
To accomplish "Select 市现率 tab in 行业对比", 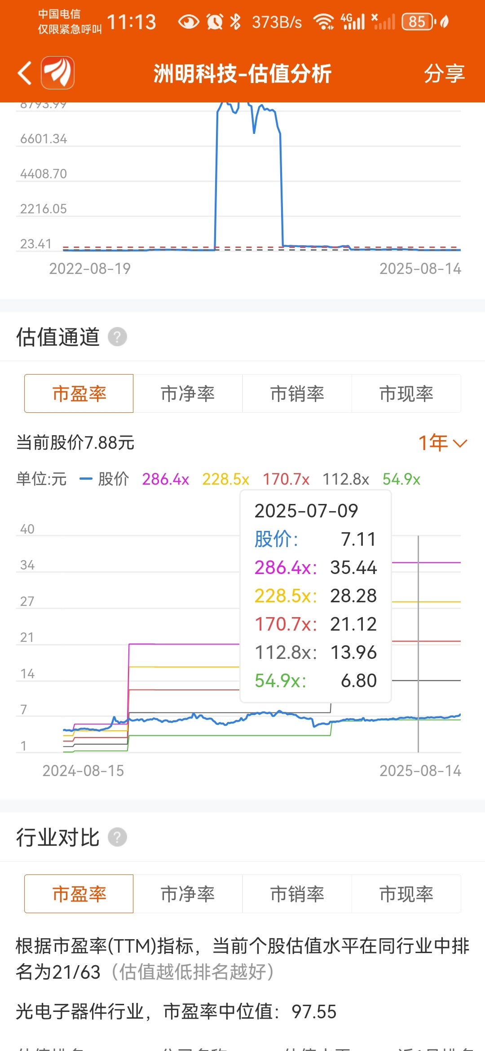I will tap(406, 894).
